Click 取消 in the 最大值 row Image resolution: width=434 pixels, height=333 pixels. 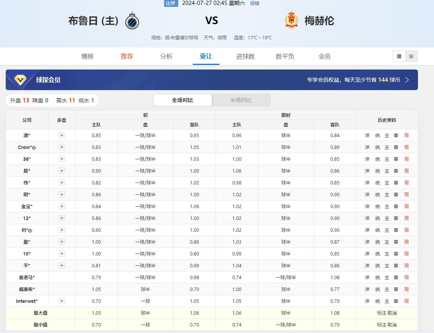(x=392, y=313)
